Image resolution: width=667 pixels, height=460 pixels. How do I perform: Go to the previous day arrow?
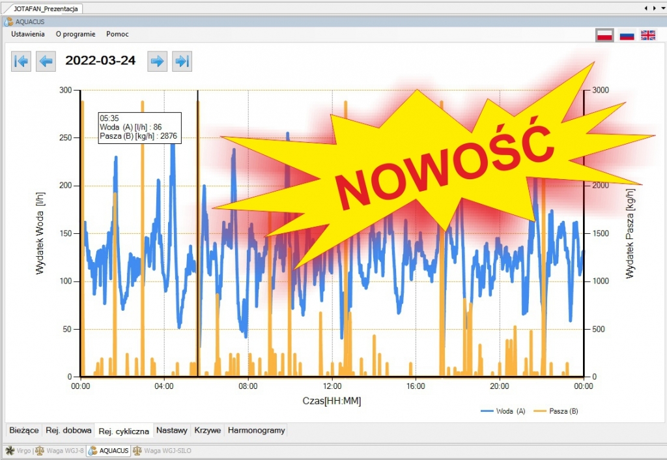click(x=46, y=61)
